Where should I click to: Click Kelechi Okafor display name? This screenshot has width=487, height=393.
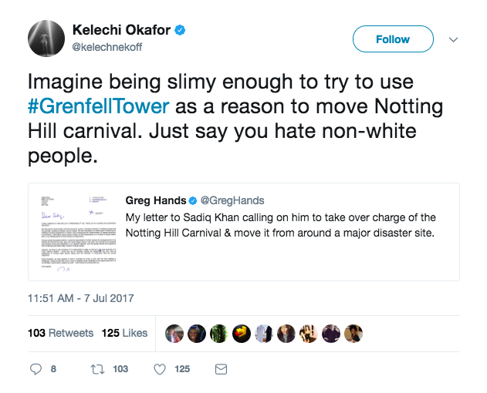click(122, 31)
